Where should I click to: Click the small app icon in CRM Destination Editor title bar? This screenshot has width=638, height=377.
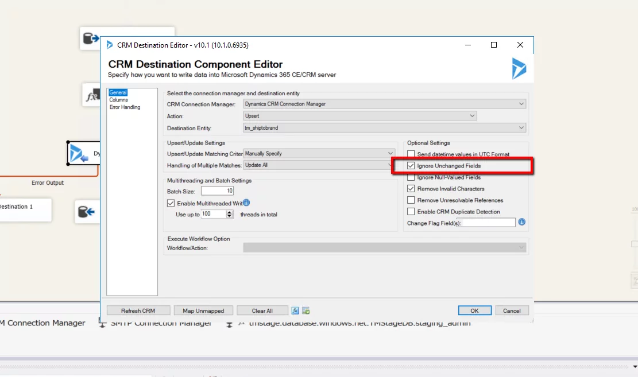tap(110, 45)
